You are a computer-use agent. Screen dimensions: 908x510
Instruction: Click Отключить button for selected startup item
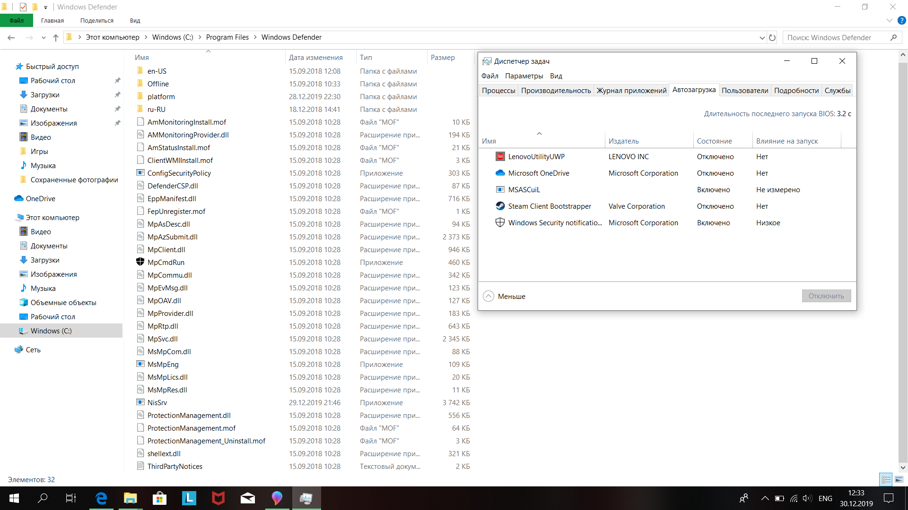tap(824, 296)
